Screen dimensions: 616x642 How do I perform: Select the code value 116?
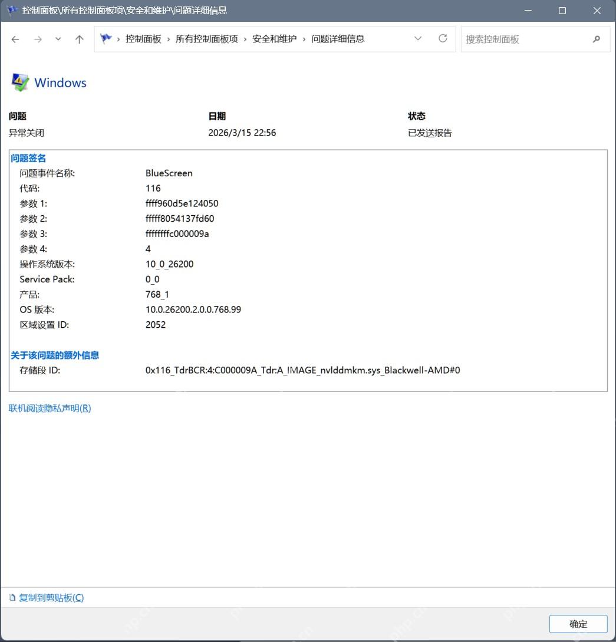pos(153,188)
